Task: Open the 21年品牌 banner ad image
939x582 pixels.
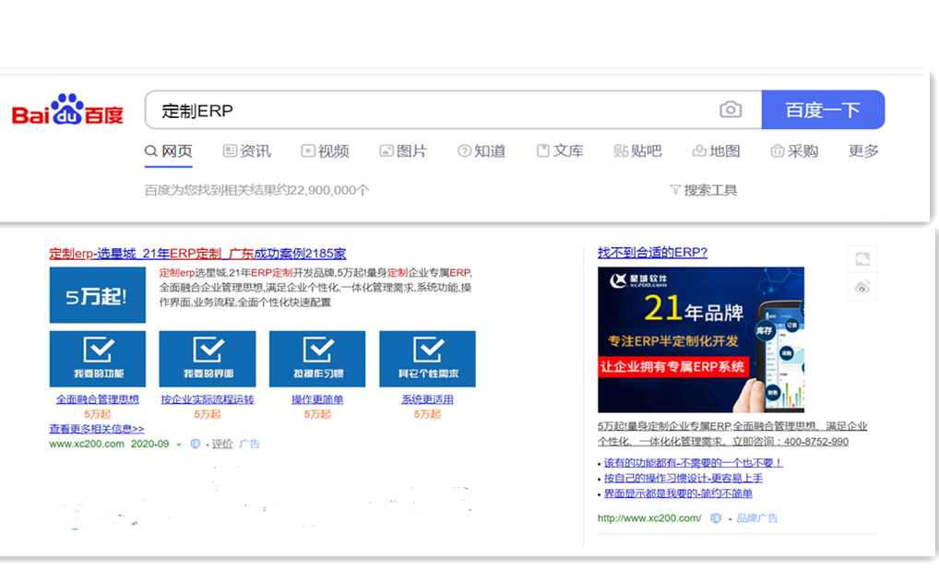Action: pyautogui.click(x=701, y=339)
